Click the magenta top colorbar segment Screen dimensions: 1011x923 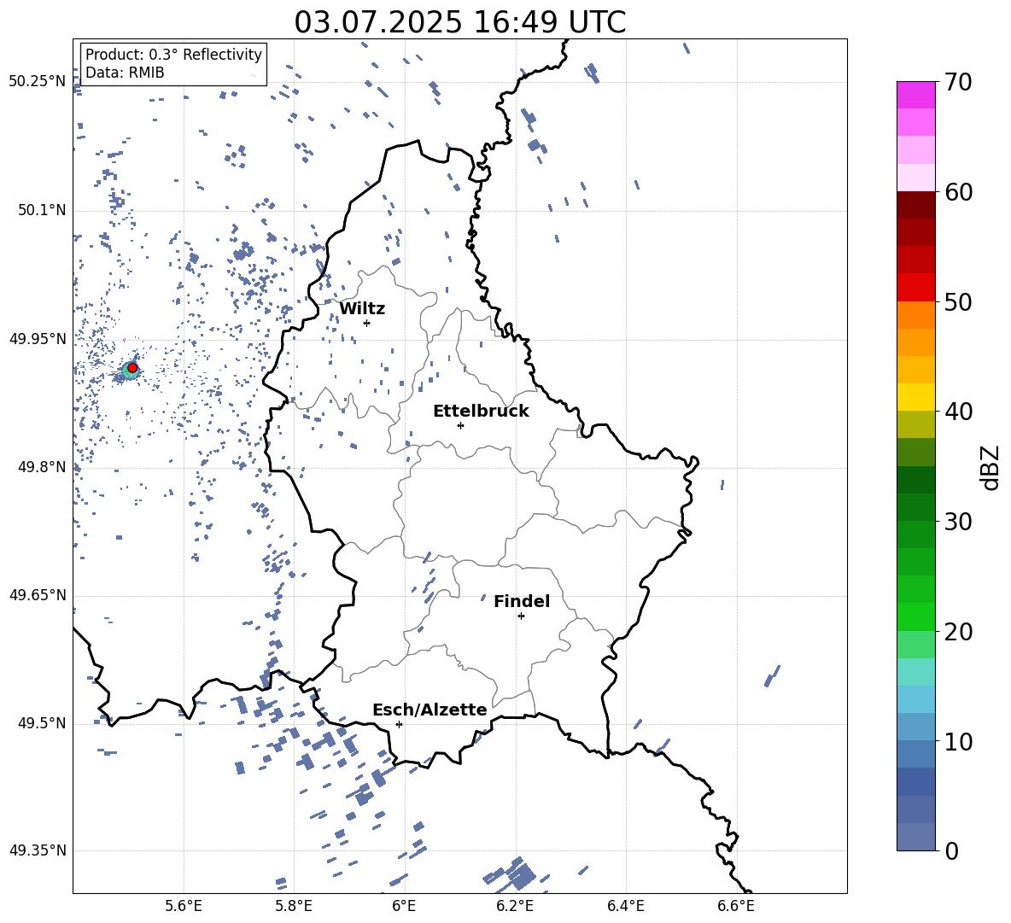coord(916,95)
